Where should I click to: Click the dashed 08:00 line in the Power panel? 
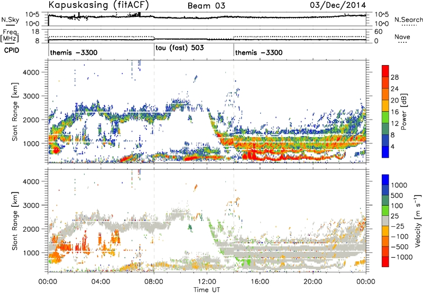pyautogui.click(x=154, y=112)
